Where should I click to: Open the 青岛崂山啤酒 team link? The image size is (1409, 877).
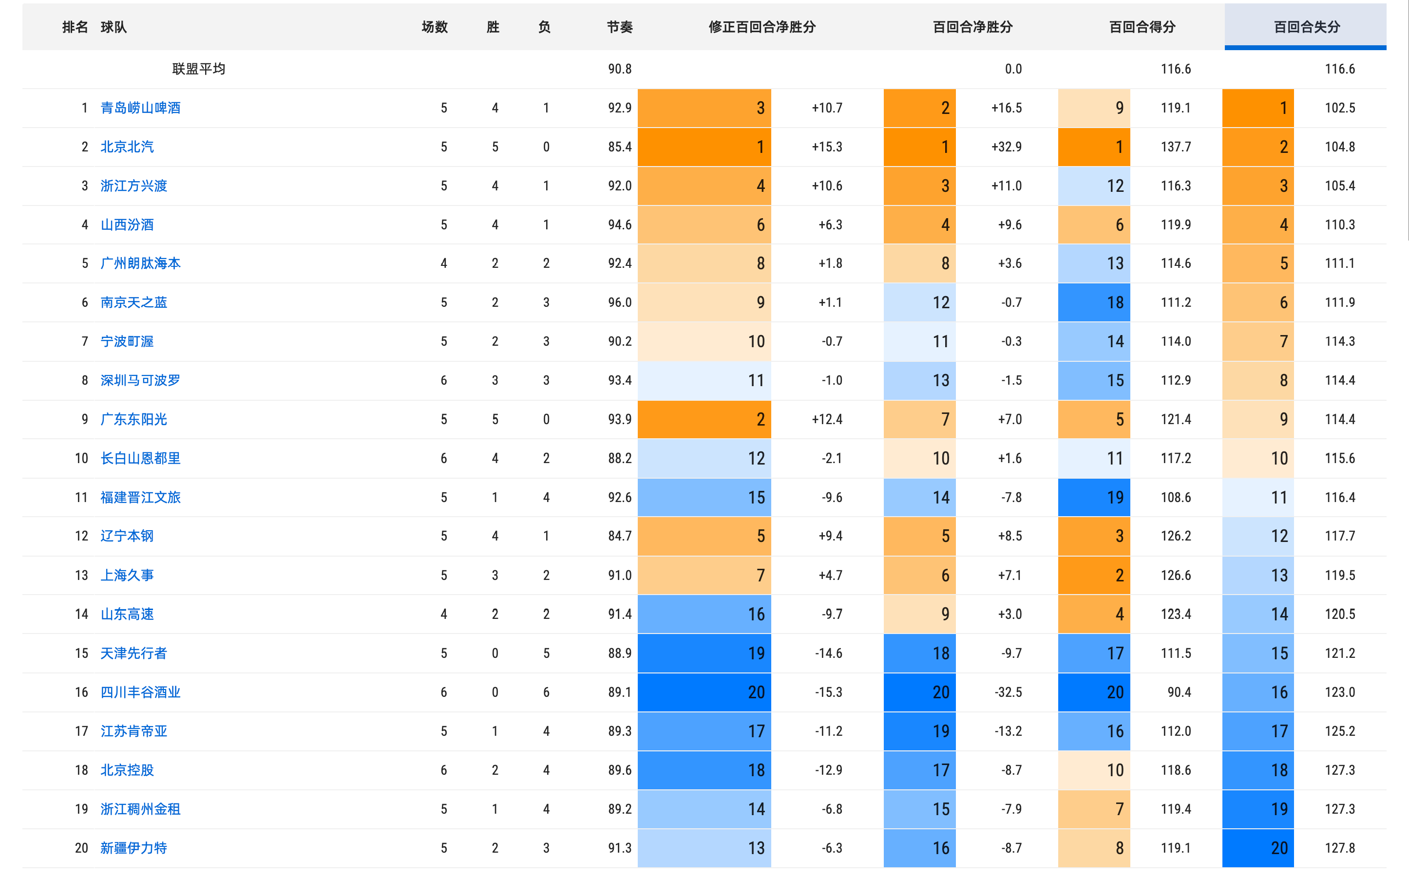(140, 108)
